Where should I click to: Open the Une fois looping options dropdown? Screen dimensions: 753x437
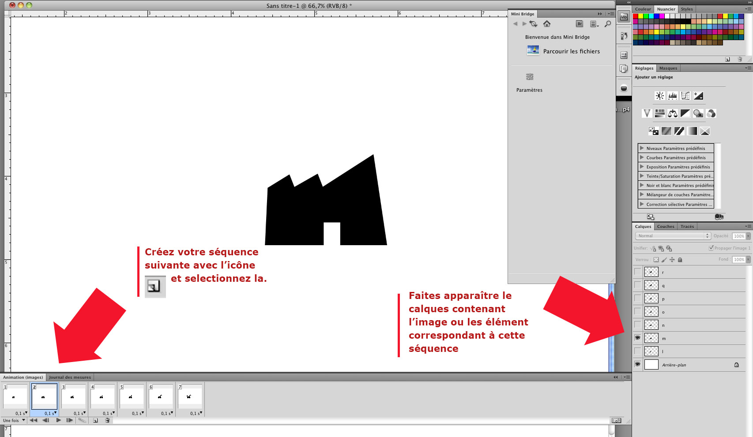tap(13, 421)
